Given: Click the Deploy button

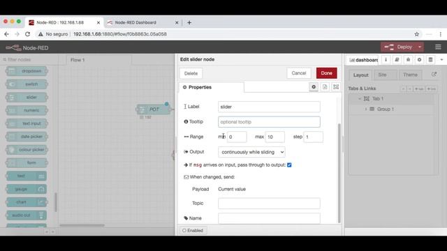Looking at the screenshot, I should click(x=399, y=47).
